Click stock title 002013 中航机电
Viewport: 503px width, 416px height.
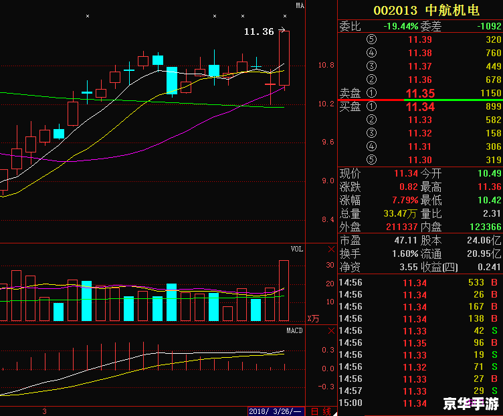[426, 10]
